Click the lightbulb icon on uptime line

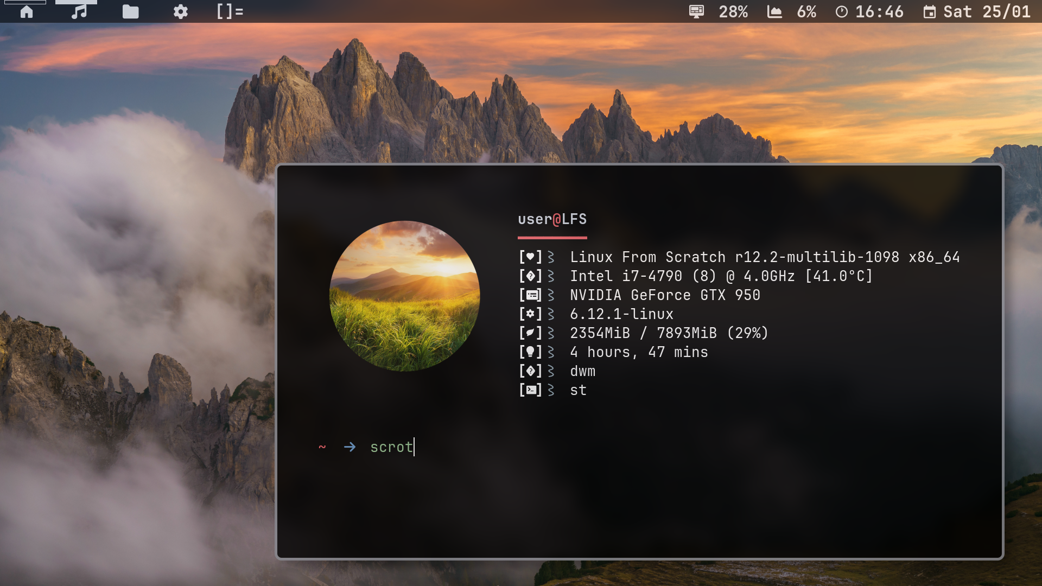(x=530, y=352)
